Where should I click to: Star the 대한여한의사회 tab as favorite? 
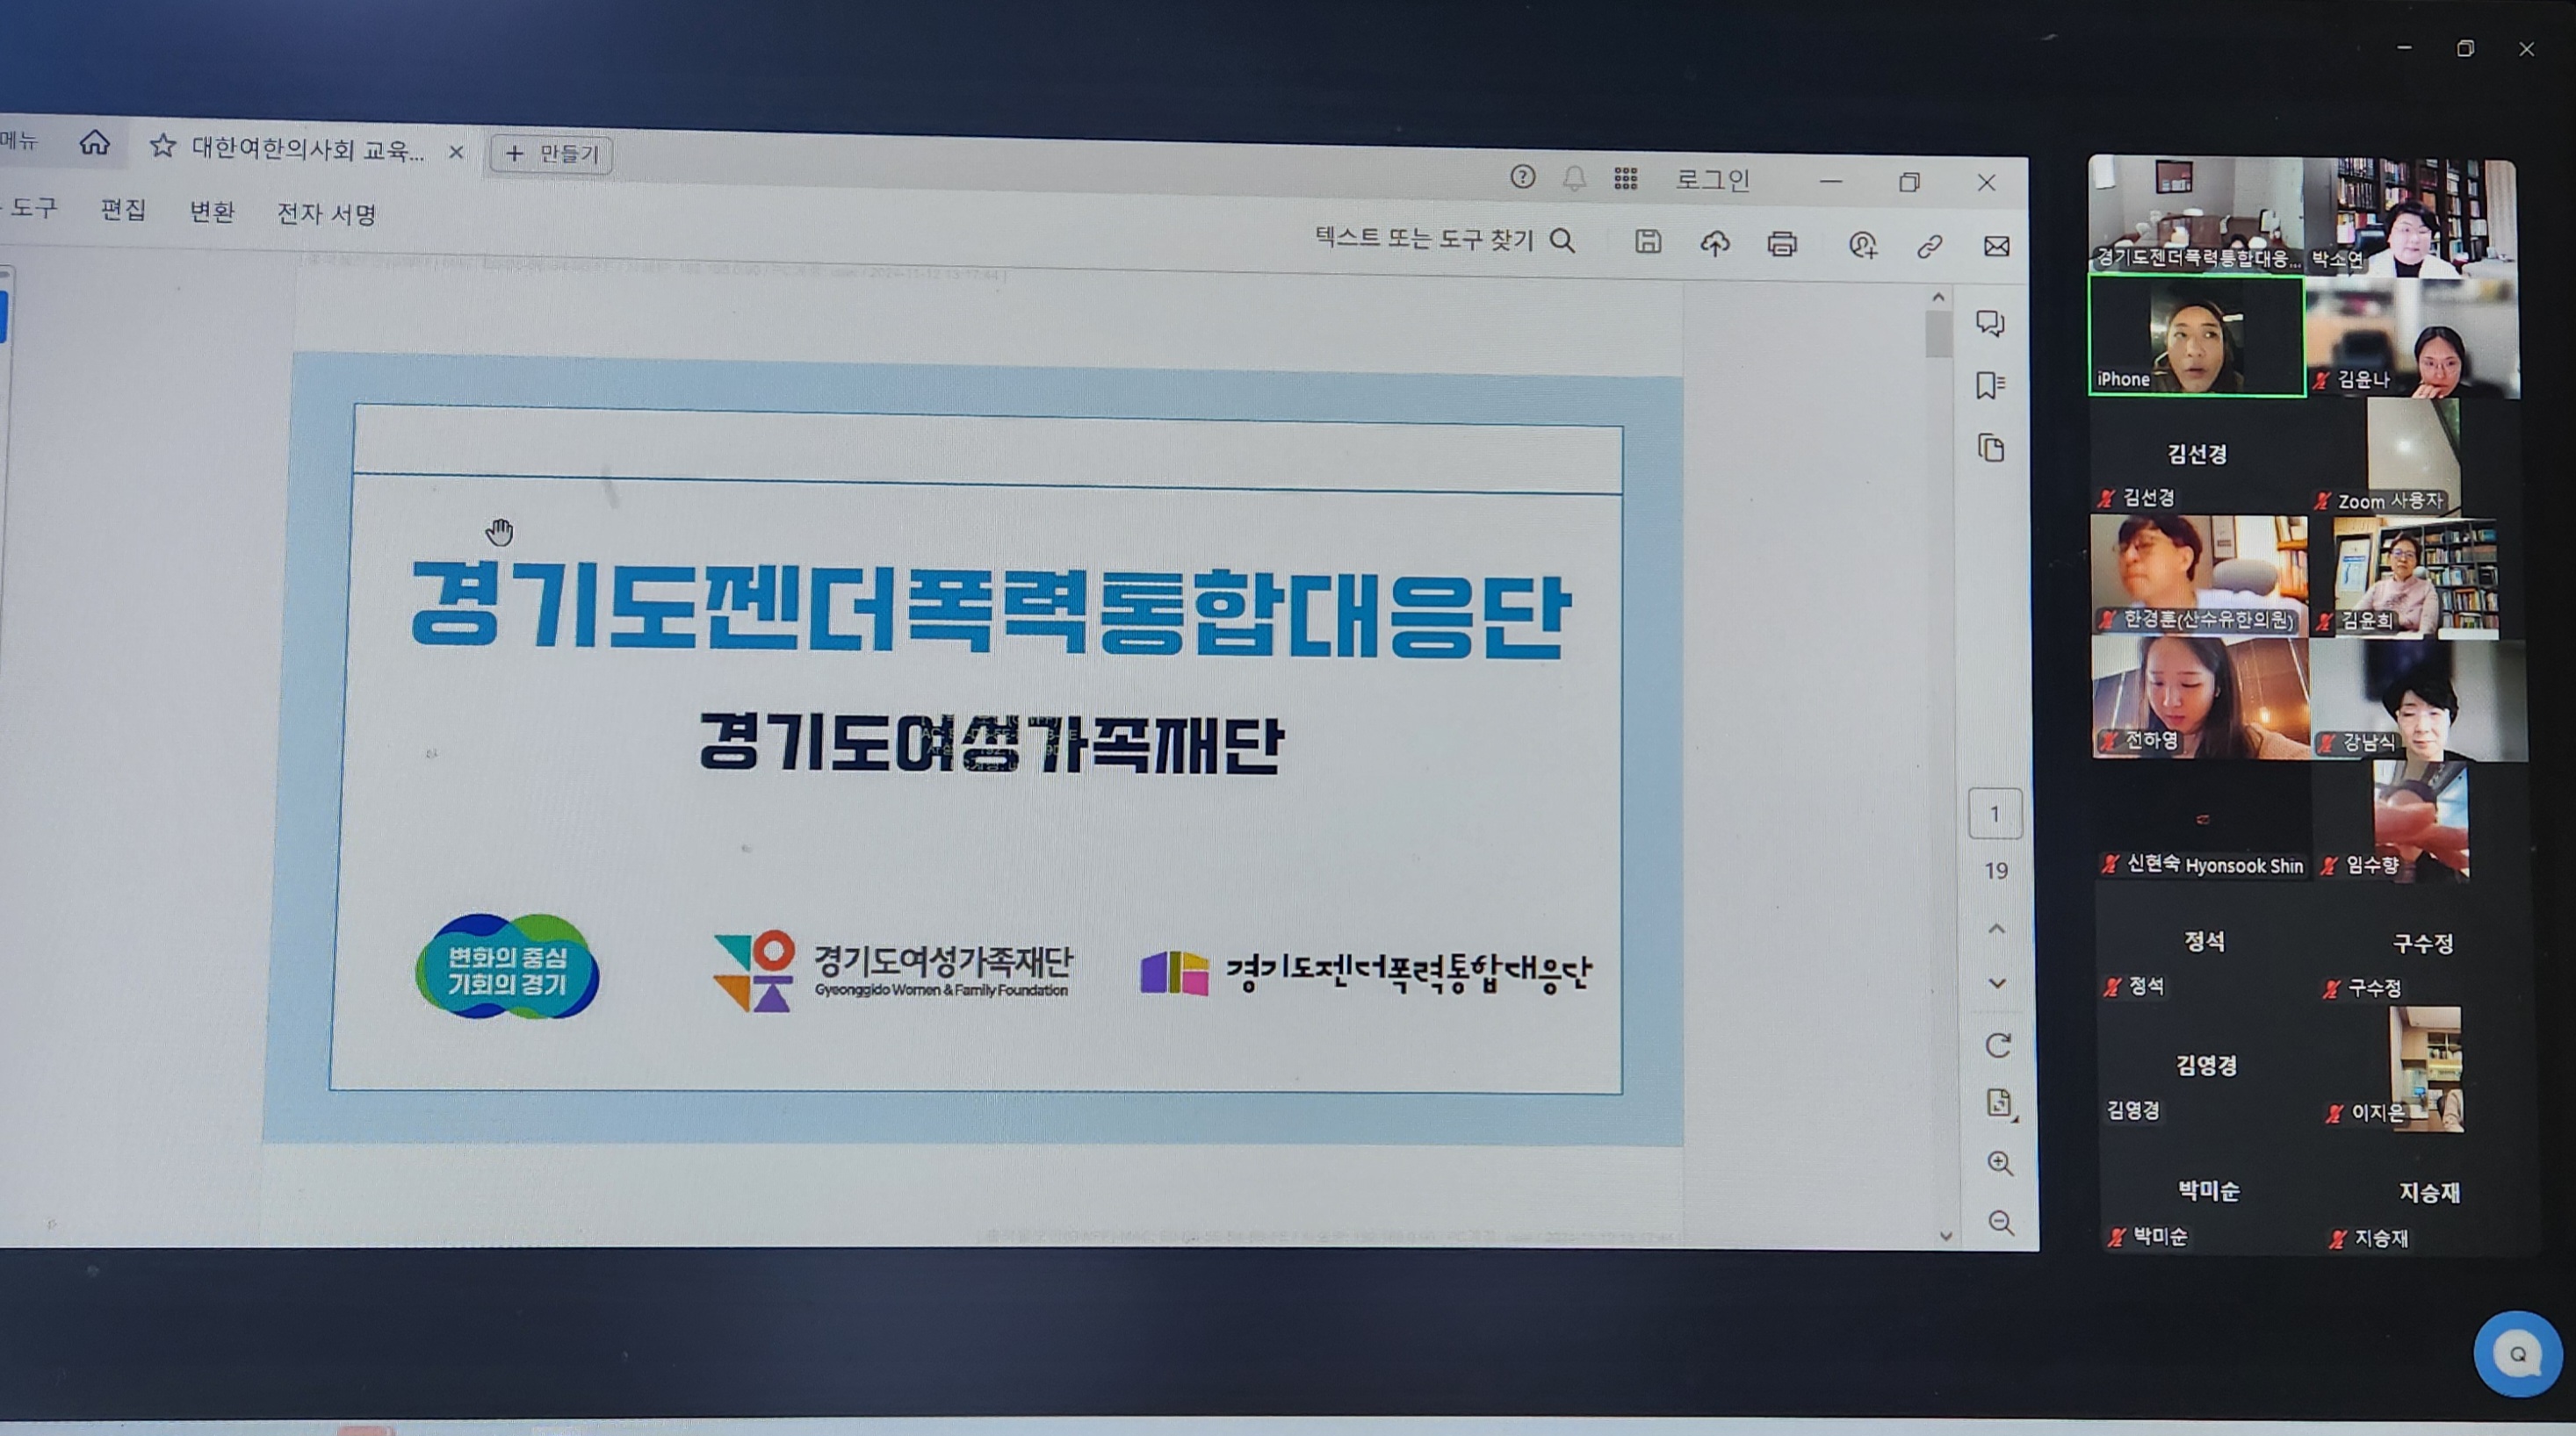pyautogui.click(x=163, y=147)
